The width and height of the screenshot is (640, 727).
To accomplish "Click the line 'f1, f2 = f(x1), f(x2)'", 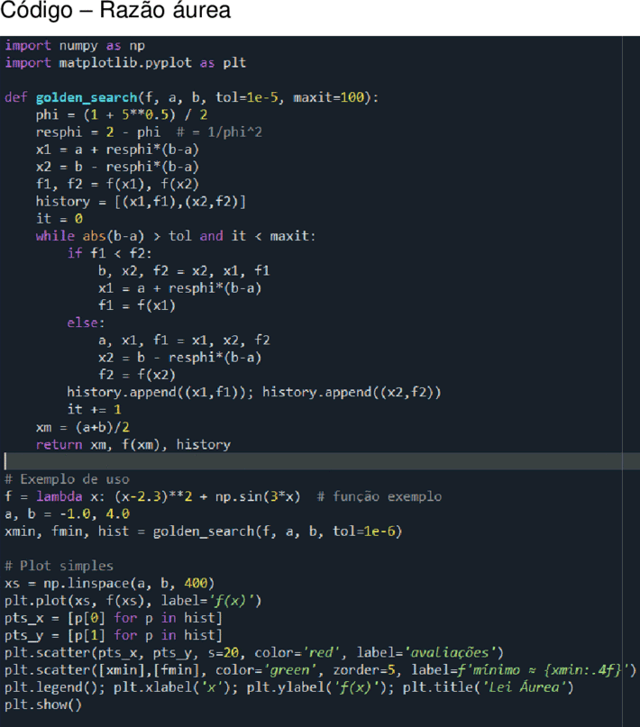I will click(x=117, y=184).
